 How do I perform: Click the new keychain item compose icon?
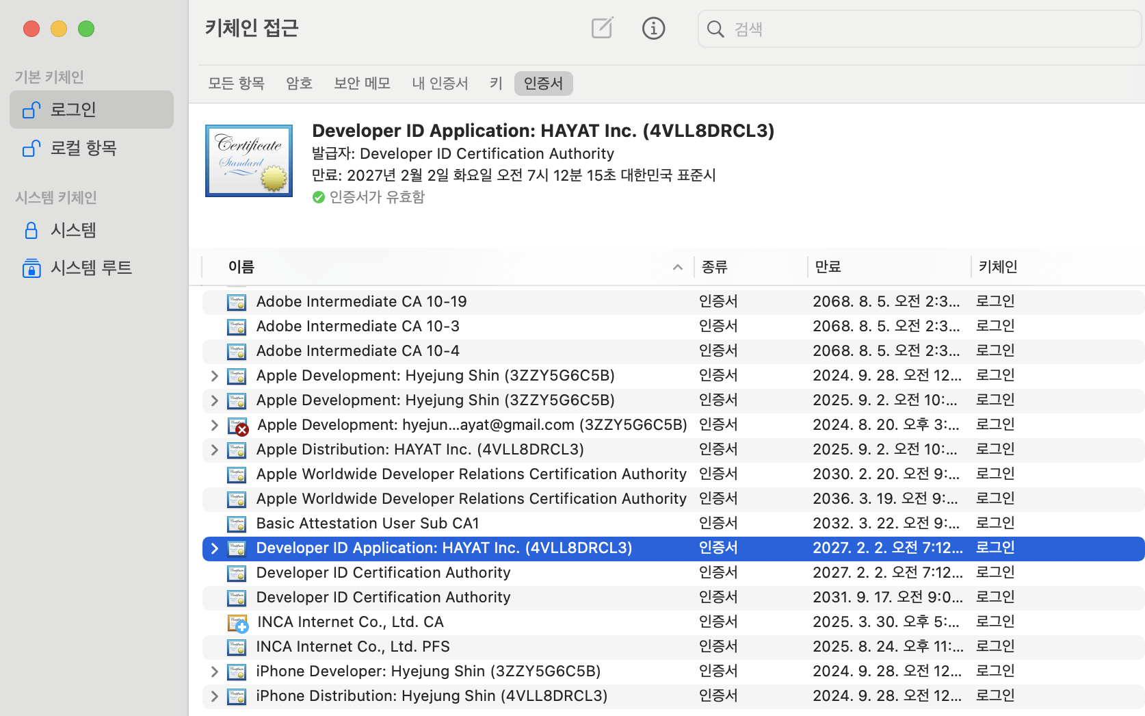(x=602, y=28)
